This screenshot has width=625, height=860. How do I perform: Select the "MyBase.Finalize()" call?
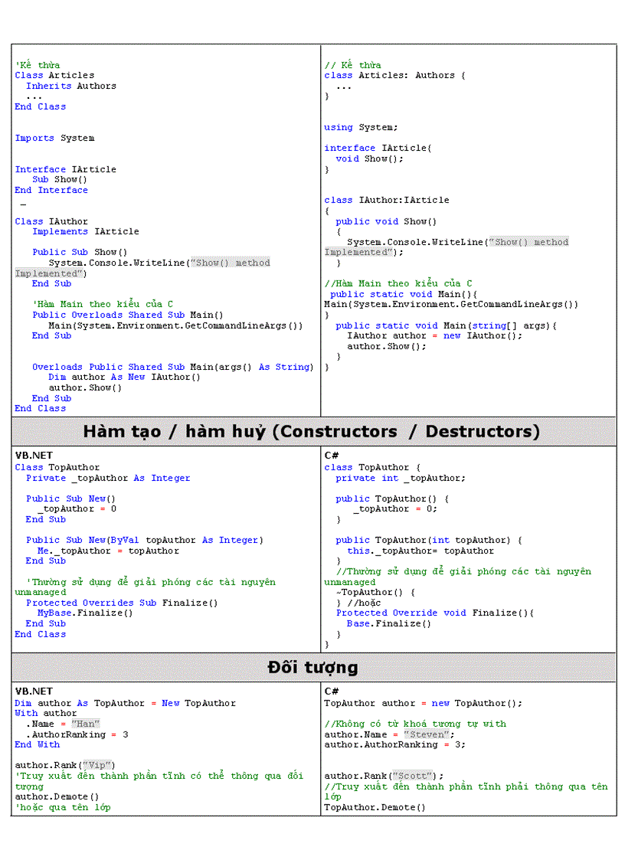pyautogui.click(x=85, y=613)
